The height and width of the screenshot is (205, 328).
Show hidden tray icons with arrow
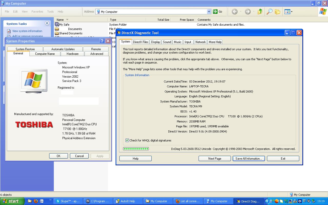click(x=267, y=201)
